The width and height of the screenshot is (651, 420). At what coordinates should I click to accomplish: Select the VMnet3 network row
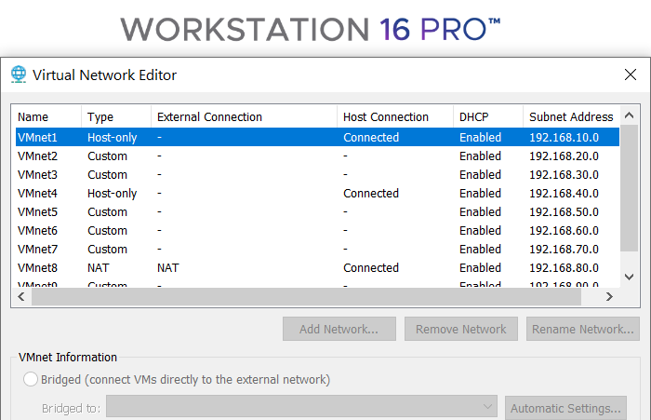(317, 175)
